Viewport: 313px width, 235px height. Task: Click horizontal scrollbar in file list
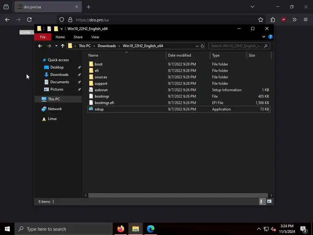[178, 195]
